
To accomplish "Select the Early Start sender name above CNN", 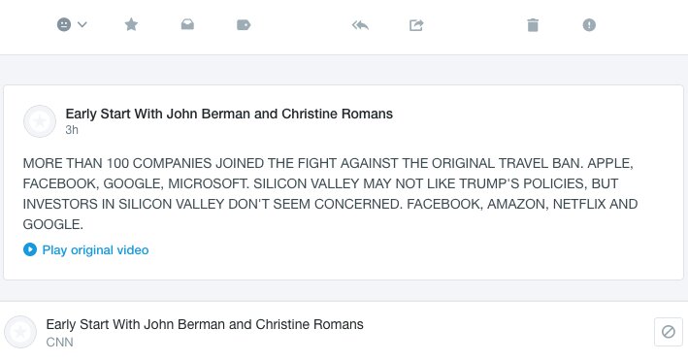I will point(205,324).
